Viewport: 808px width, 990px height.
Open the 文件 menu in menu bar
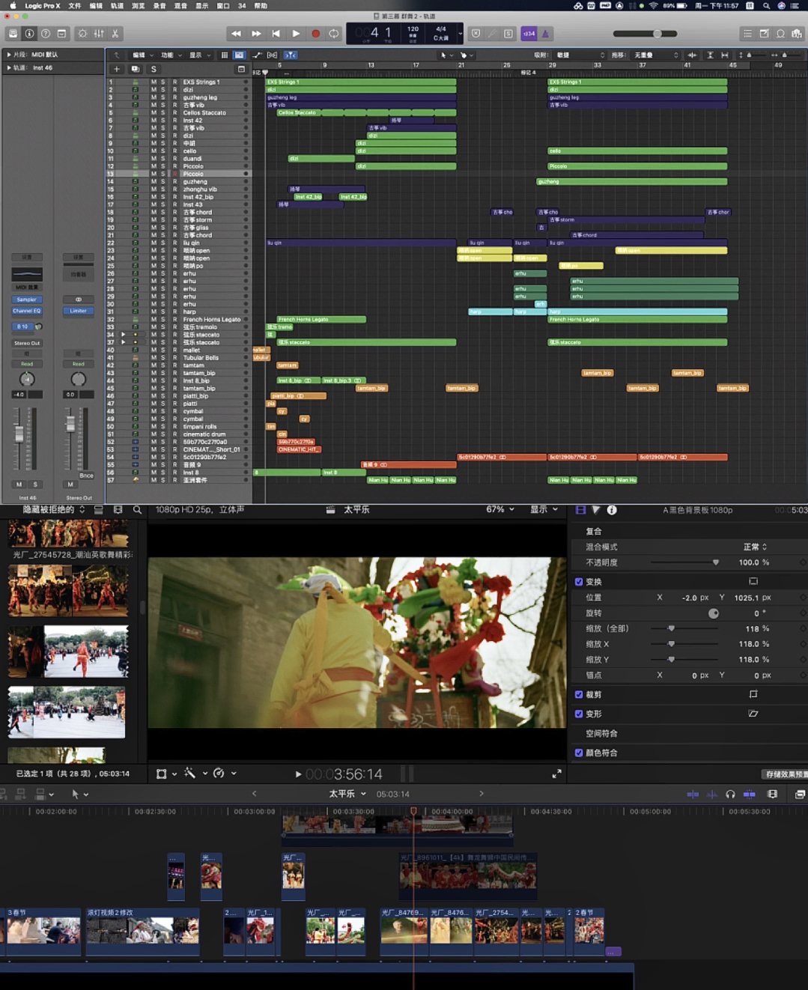coord(75,5)
